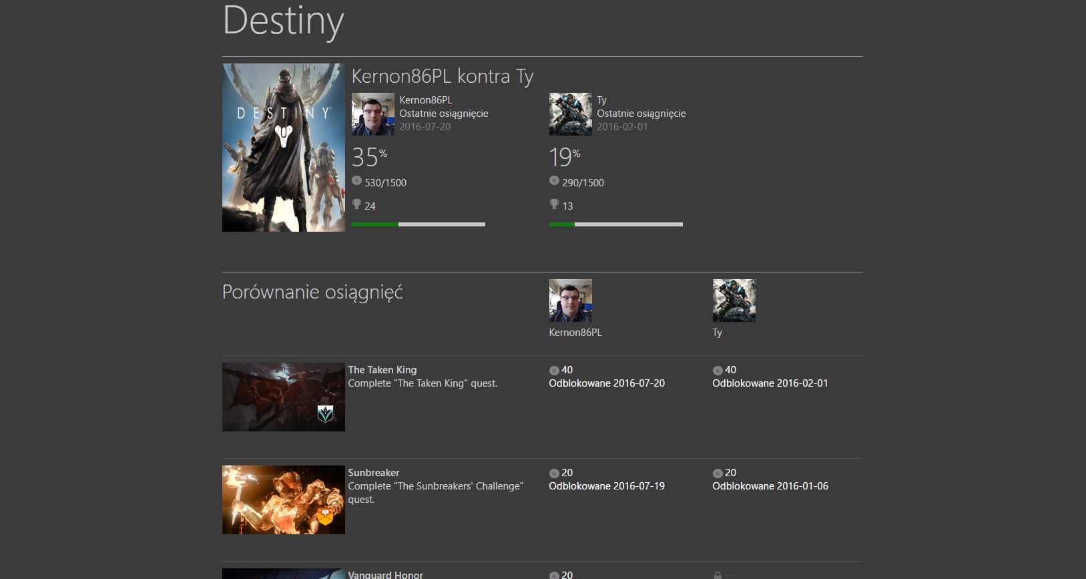Click the date '2016-07-20' under Kernon86PL
This screenshot has width=1086, height=579.
pyautogui.click(x=425, y=127)
